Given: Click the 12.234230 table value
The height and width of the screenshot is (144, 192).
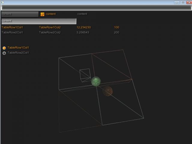Looking at the screenshot, I should point(84,27).
